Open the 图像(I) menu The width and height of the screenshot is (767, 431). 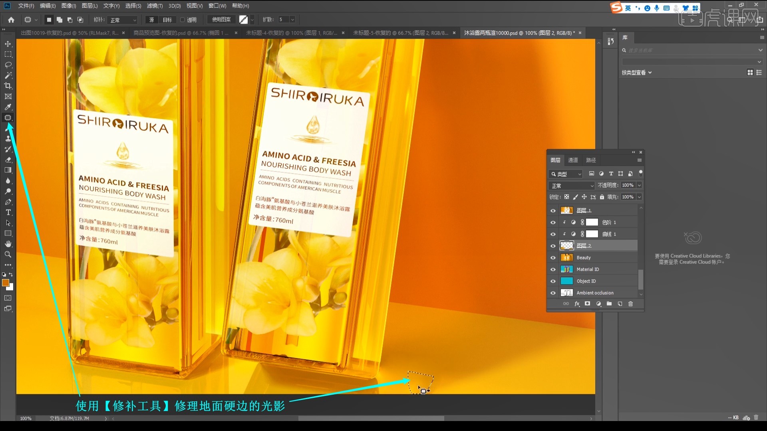coord(69,6)
